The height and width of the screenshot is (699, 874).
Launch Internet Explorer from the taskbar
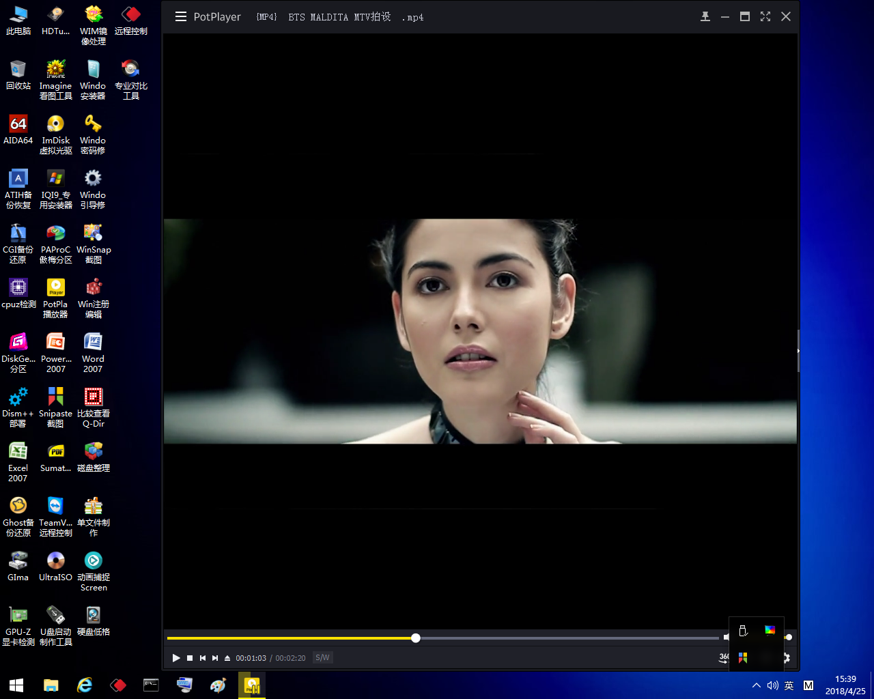(85, 685)
